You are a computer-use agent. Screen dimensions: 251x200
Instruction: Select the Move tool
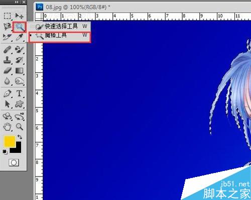(x=20, y=16)
